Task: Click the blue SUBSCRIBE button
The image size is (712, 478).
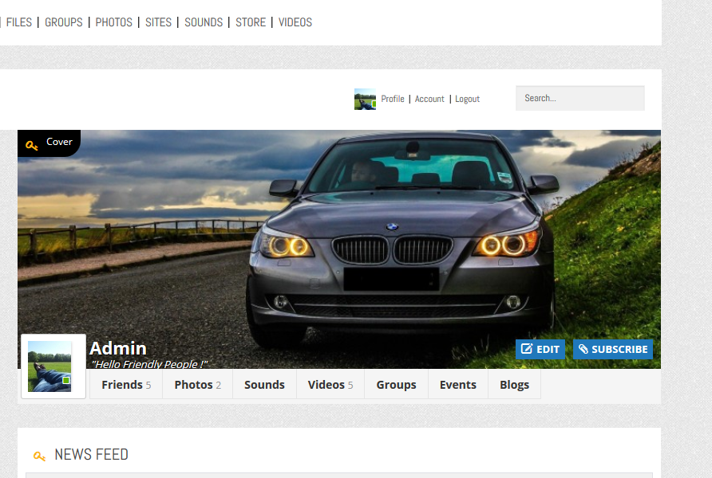Action: (613, 349)
